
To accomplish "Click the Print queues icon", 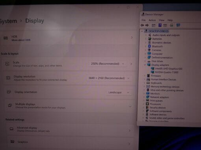I will click(x=147, y=100).
